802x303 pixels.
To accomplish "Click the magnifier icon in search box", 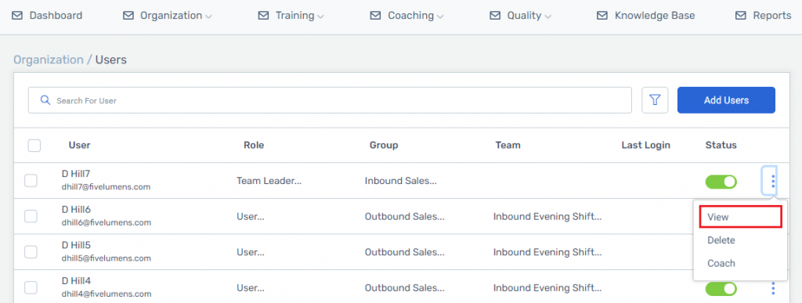I will pos(45,100).
